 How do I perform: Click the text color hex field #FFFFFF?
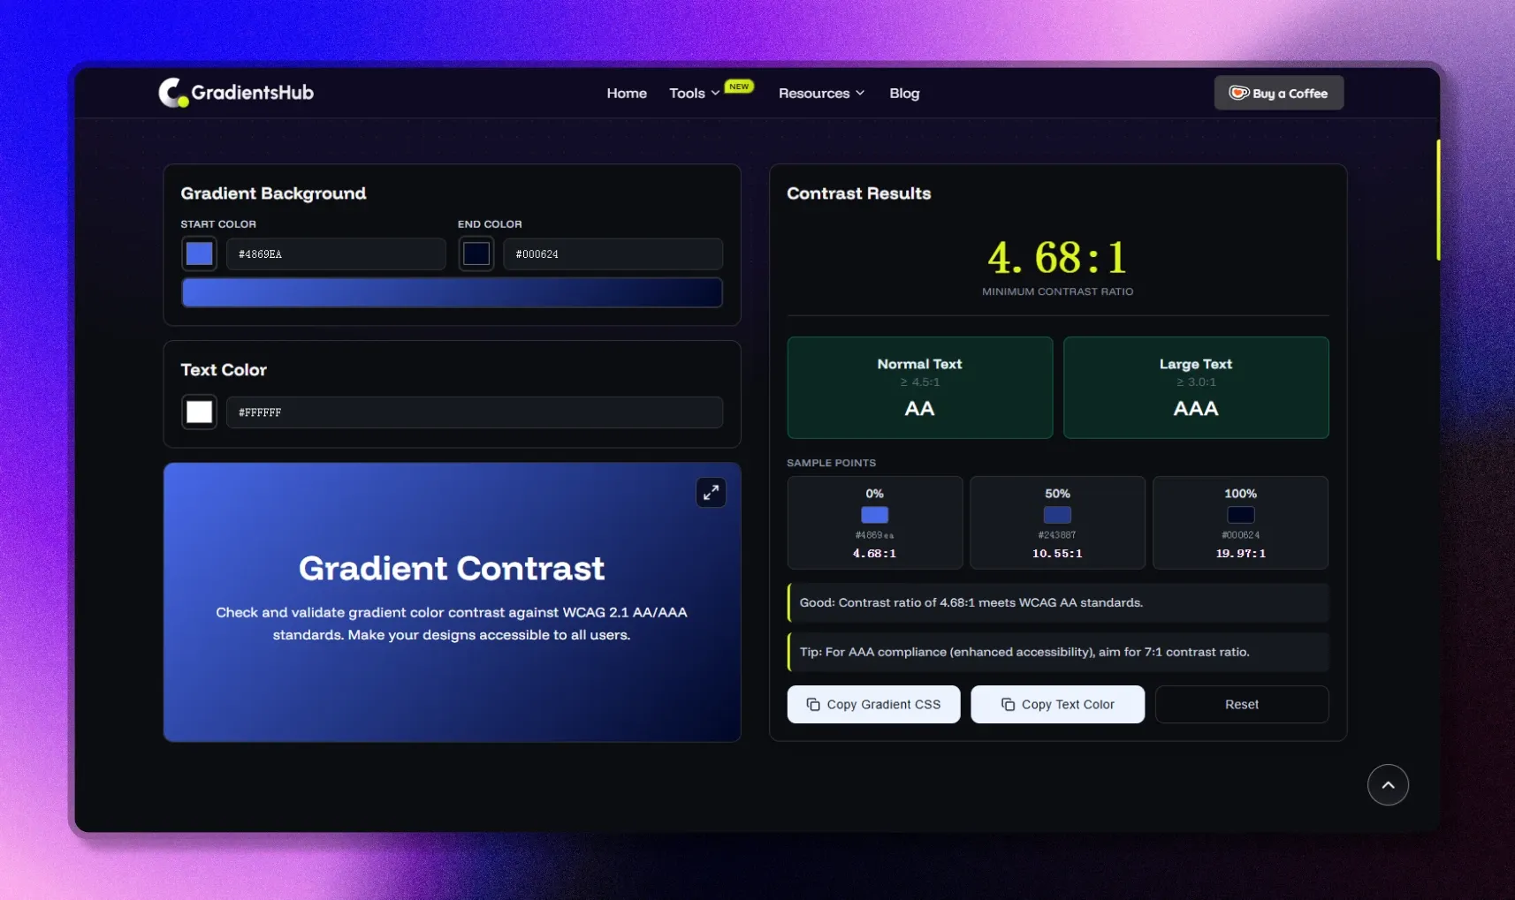click(475, 412)
